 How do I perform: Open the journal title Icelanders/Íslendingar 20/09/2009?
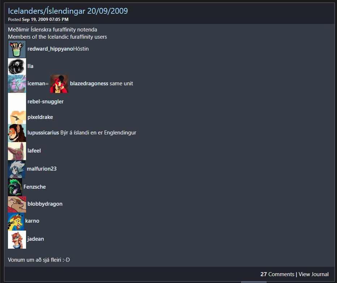pos(68,11)
